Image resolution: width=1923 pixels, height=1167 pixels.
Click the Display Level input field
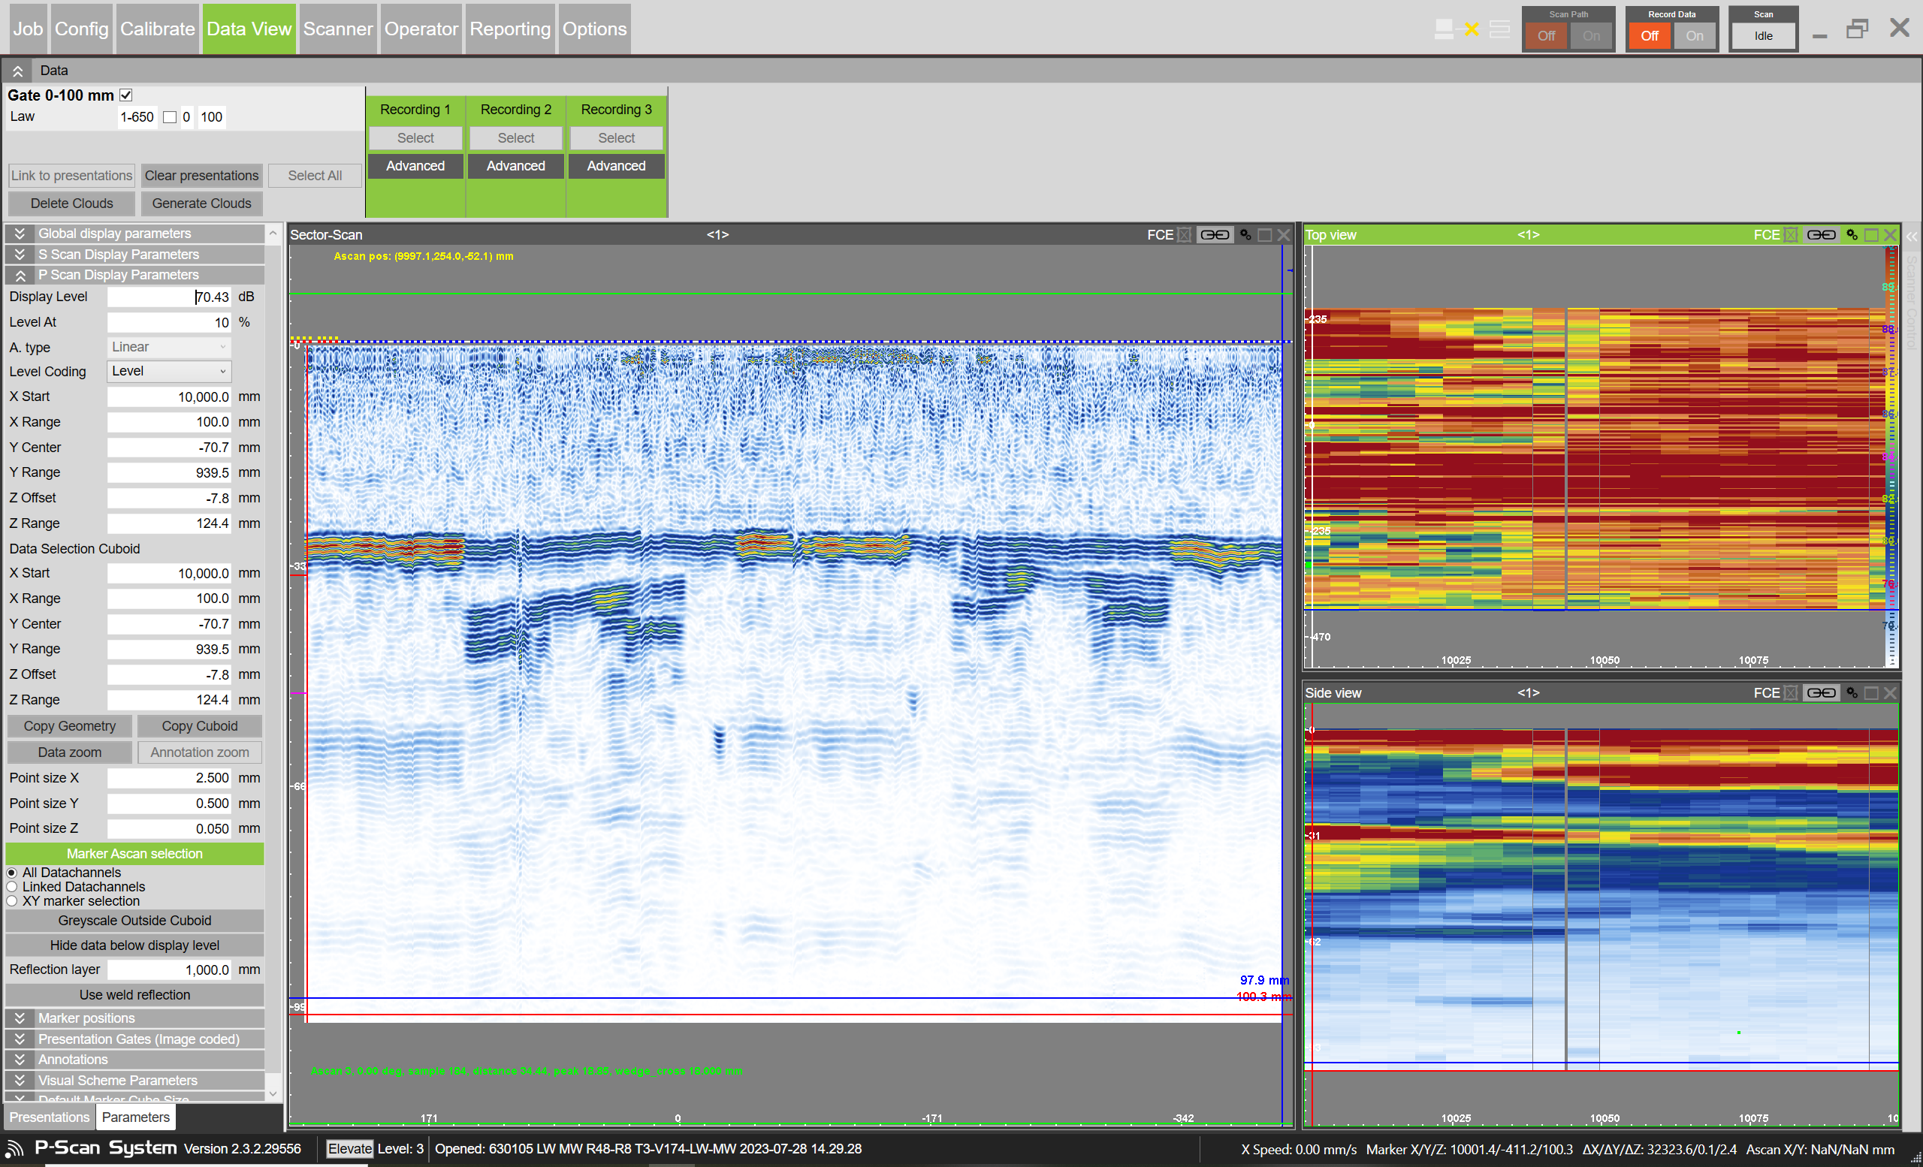click(168, 297)
